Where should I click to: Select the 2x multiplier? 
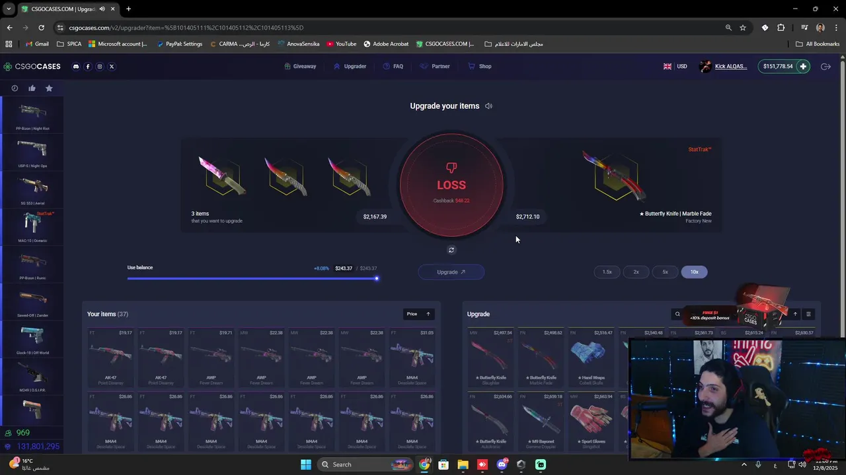(x=636, y=272)
